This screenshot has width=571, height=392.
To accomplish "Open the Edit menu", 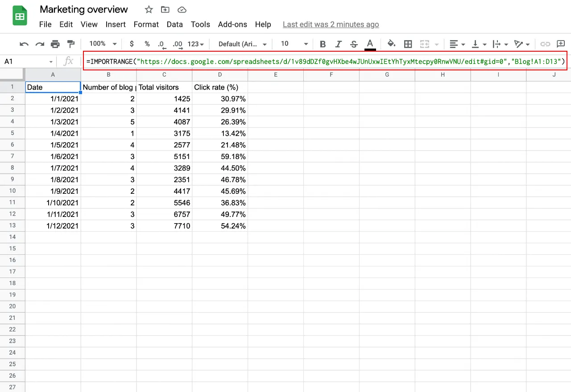I will pos(66,24).
